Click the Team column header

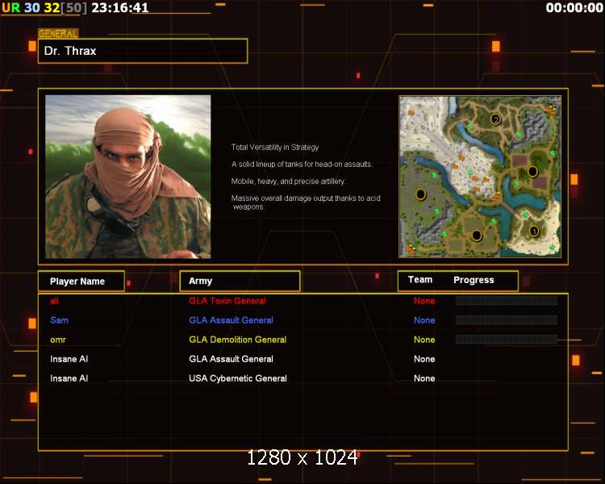coord(420,280)
